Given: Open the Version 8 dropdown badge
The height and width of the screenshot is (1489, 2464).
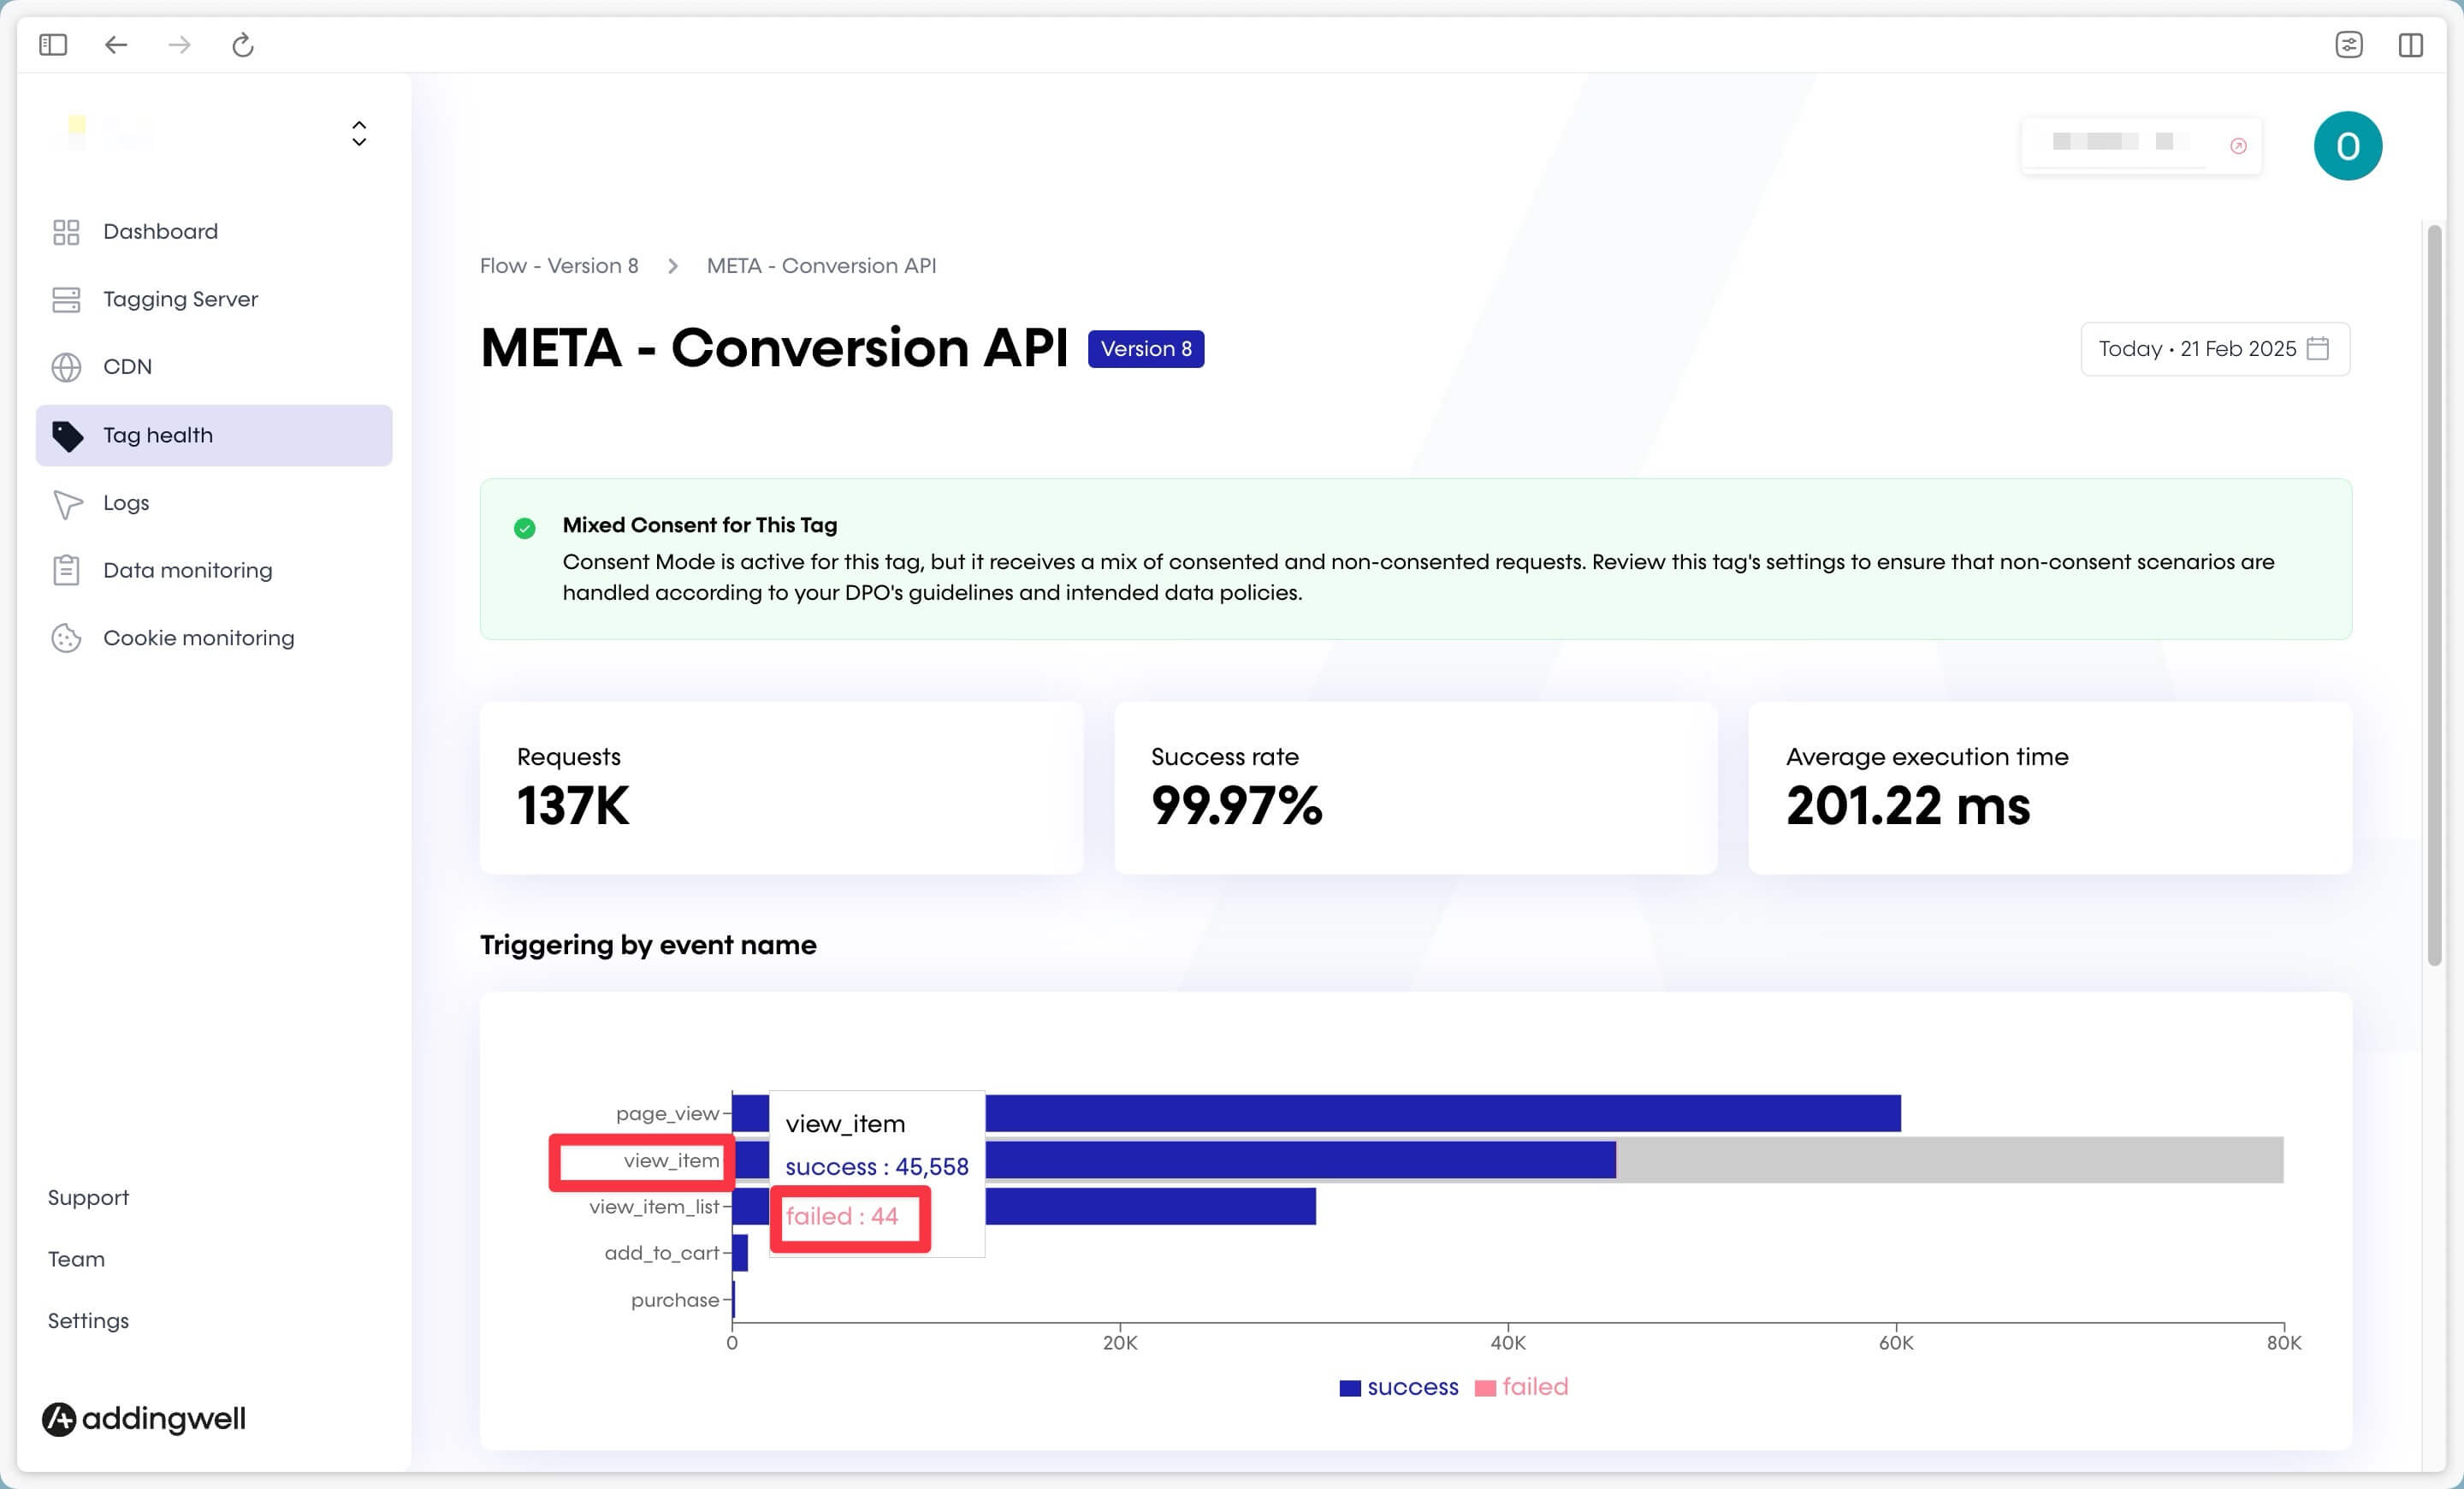Looking at the screenshot, I should pos(1146,348).
